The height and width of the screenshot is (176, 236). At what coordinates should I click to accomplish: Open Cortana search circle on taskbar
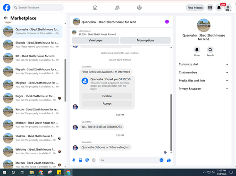[13, 172]
